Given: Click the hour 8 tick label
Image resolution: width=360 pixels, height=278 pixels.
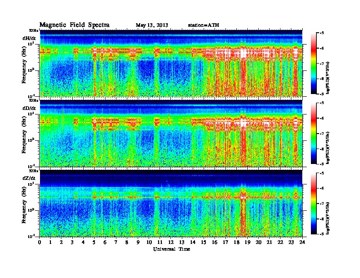Looking at the screenshot, I should (x=127, y=242).
